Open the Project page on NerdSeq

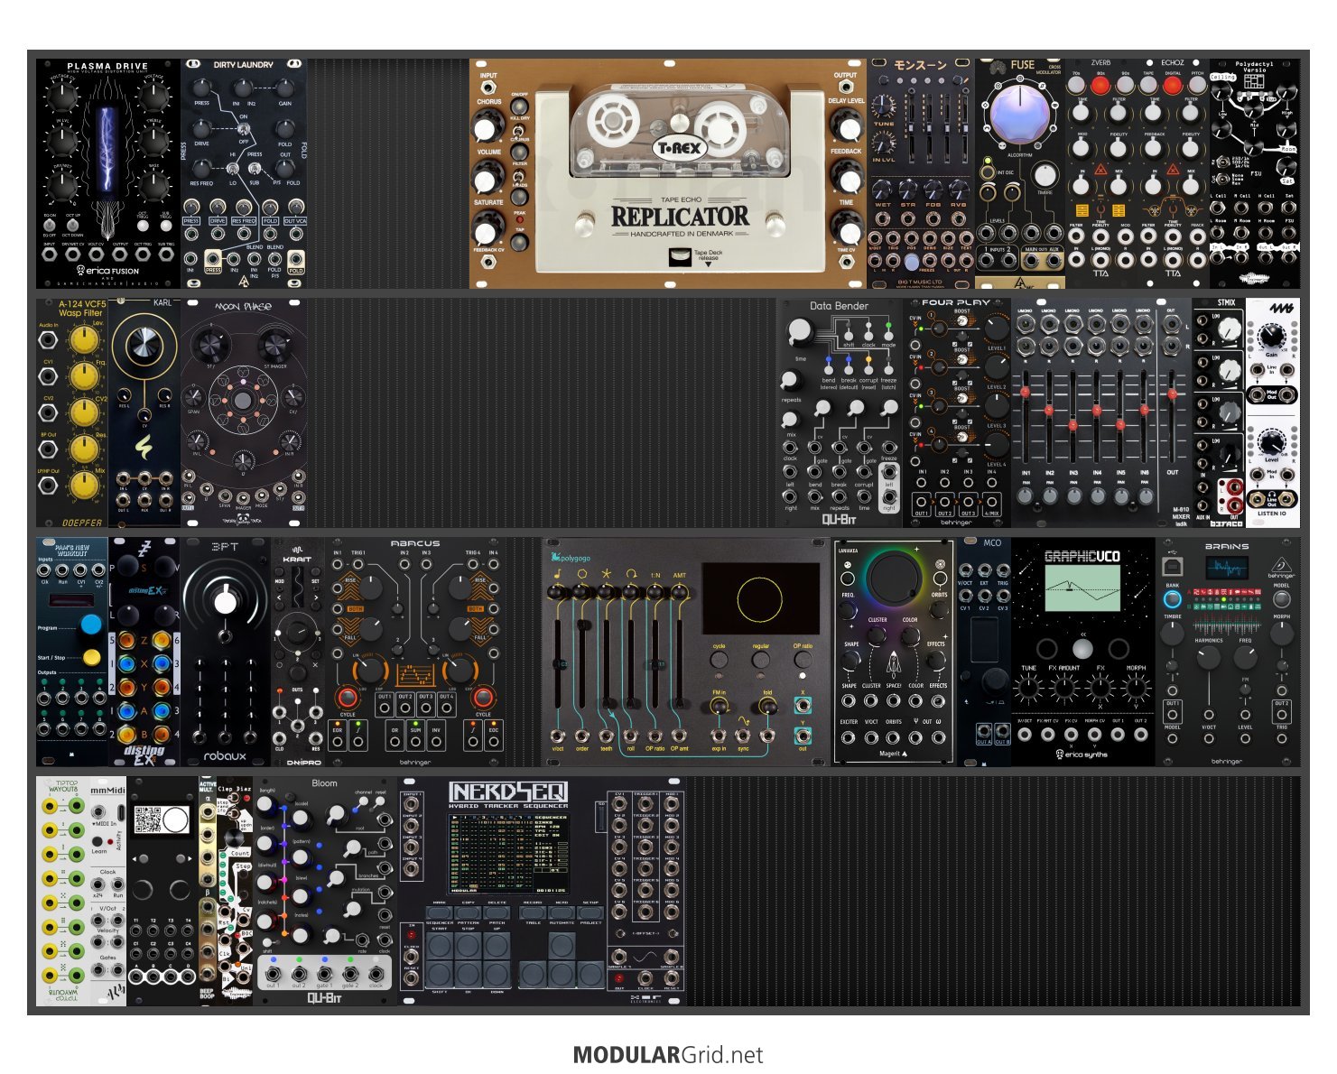click(x=590, y=913)
